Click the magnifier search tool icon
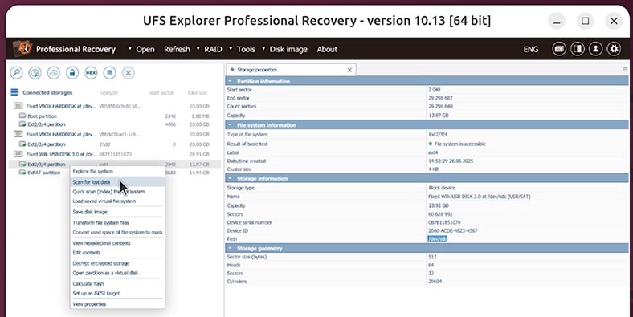Viewport: 633px width, 317px height. point(16,73)
